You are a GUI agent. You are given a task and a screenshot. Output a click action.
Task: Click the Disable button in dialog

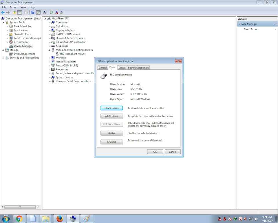pyautogui.click(x=112, y=133)
